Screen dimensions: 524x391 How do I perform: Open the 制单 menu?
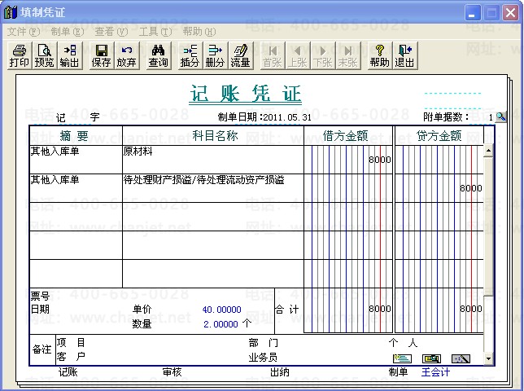[67, 31]
